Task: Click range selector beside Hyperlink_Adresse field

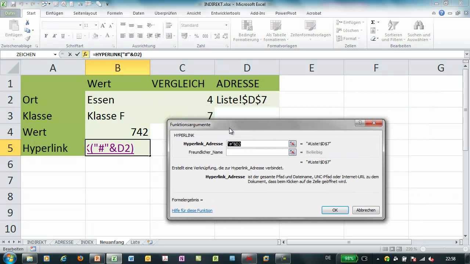Action: (292, 144)
